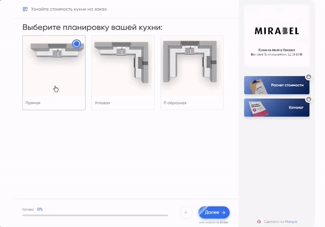
Task: Follow the 'Marquiz' link
Action: tap(291, 222)
